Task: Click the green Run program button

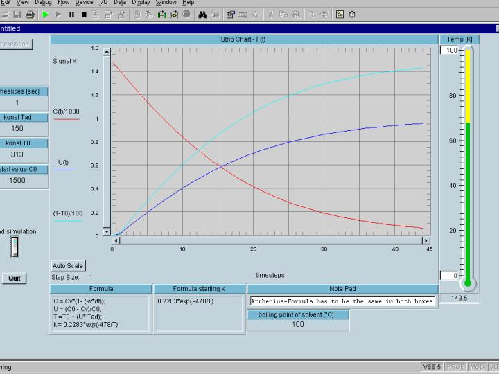Action: [x=46, y=14]
